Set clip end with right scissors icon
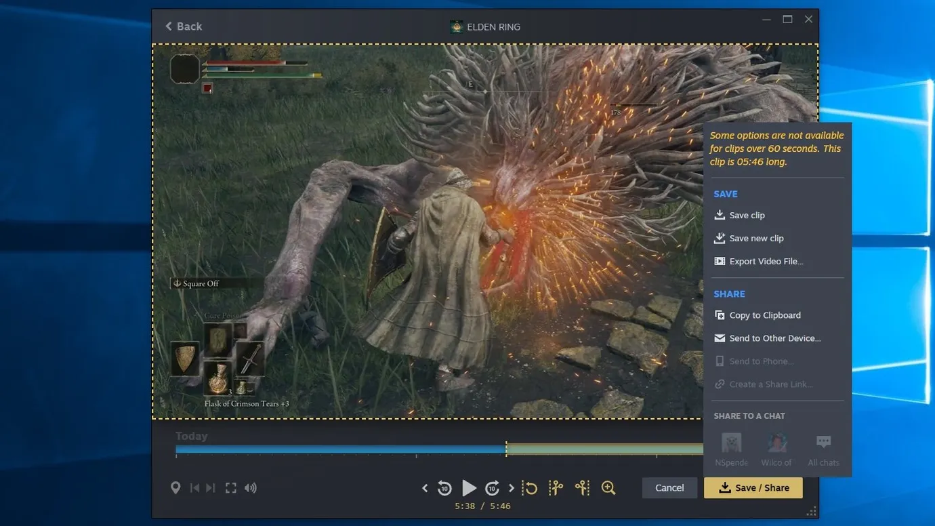 (x=582, y=488)
